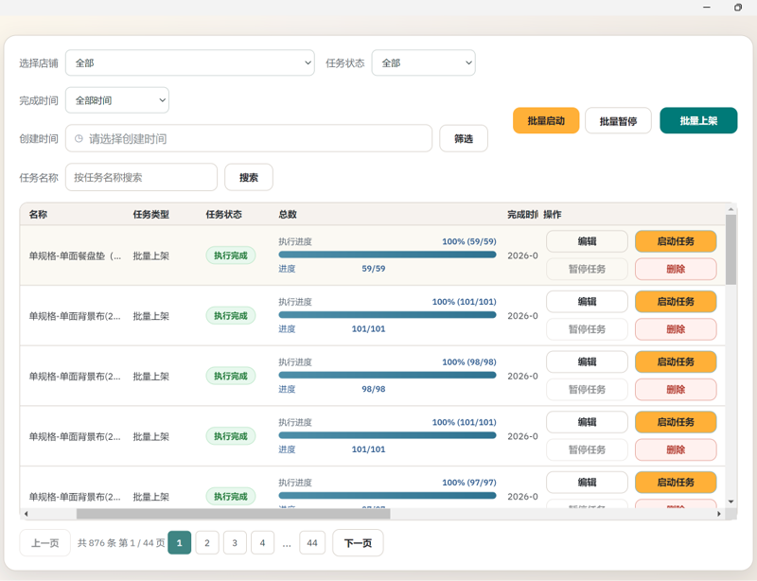Click the 筛选 button
This screenshot has height=581, width=757.
[464, 138]
